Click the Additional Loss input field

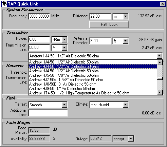(48, 113)
